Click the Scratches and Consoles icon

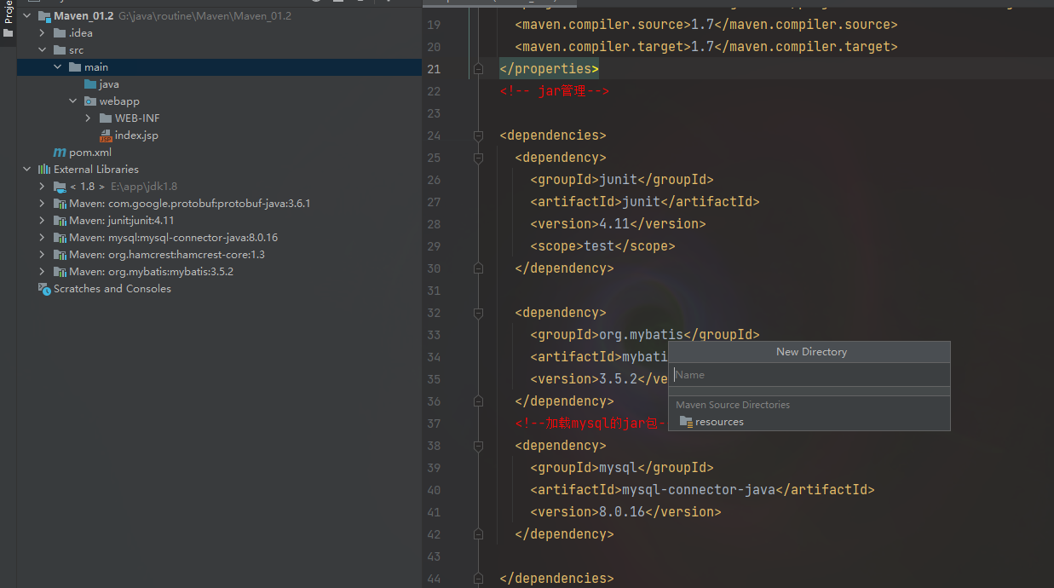tap(44, 289)
